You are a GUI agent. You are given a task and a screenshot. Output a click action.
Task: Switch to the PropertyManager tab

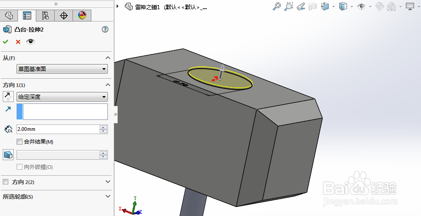click(x=27, y=15)
